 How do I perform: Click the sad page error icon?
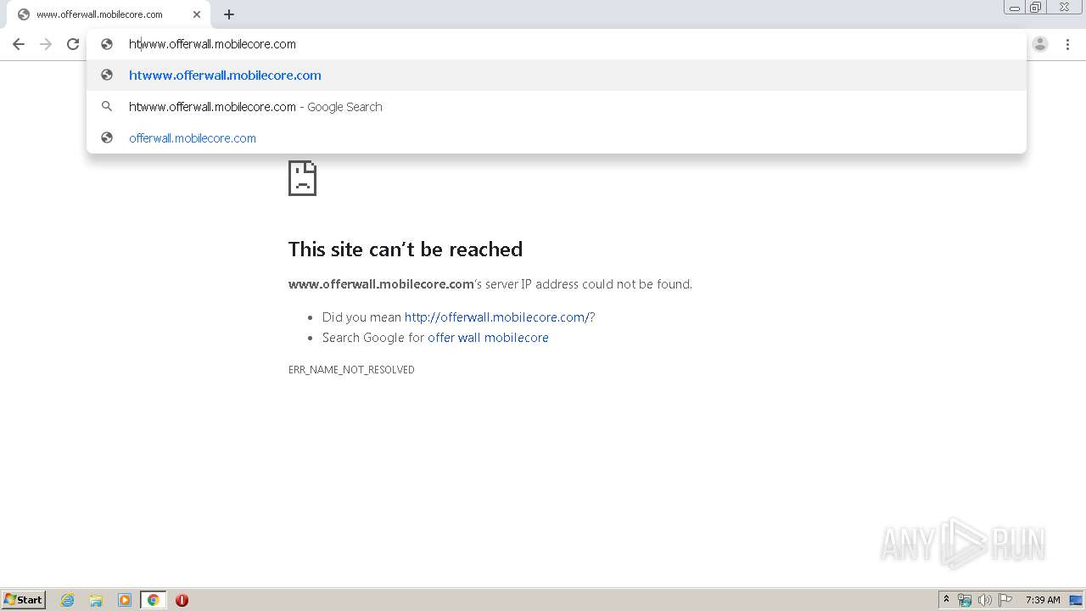pyautogui.click(x=302, y=177)
